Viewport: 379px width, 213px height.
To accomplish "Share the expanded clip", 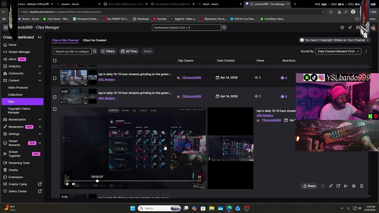I will pos(309,186).
